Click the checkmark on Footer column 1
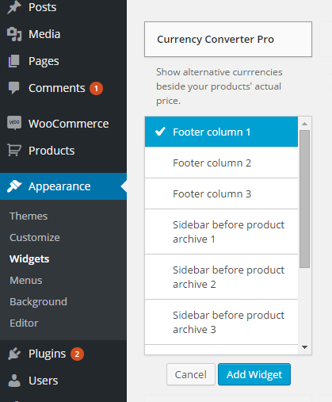The width and height of the screenshot is (332, 402). pos(160,132)
